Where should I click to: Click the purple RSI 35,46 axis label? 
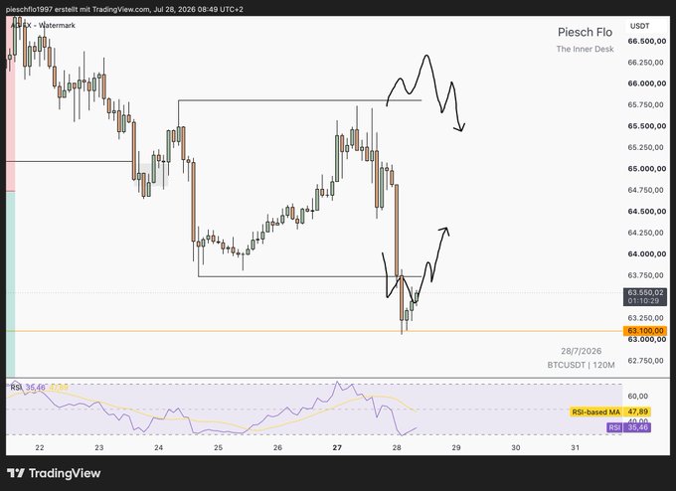coord(629,427)
